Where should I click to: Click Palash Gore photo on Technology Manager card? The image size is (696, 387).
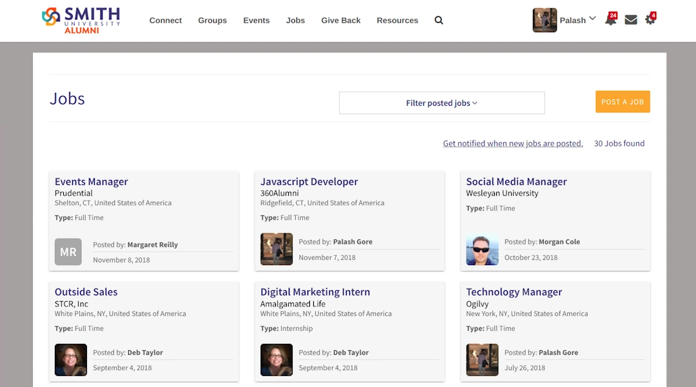pos(482,360)
